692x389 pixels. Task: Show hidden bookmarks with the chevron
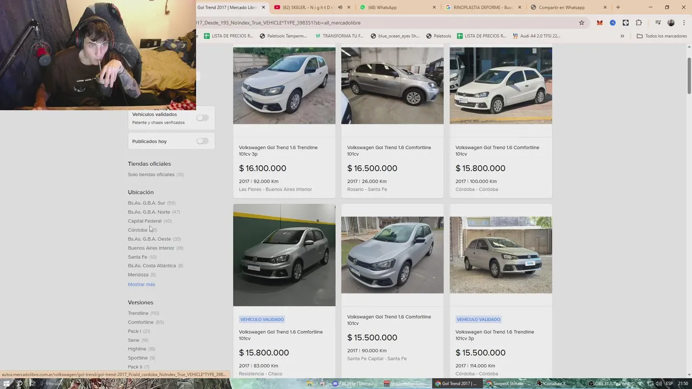(622, 36)
